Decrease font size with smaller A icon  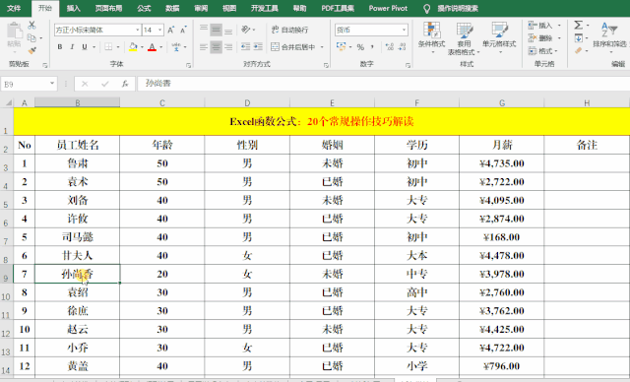coord(184,30)
